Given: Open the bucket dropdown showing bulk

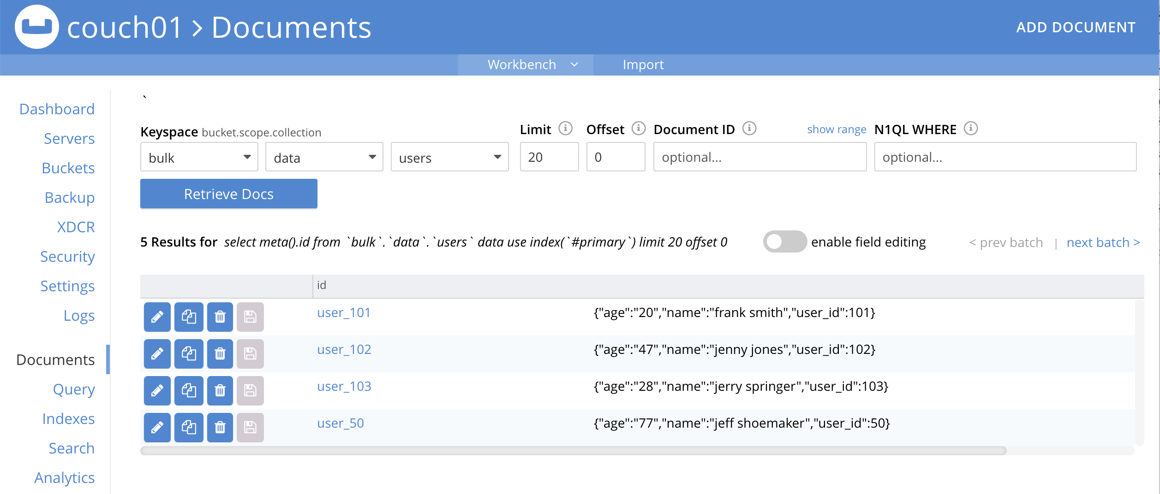Looking at the screenshot, I should 199,157.
